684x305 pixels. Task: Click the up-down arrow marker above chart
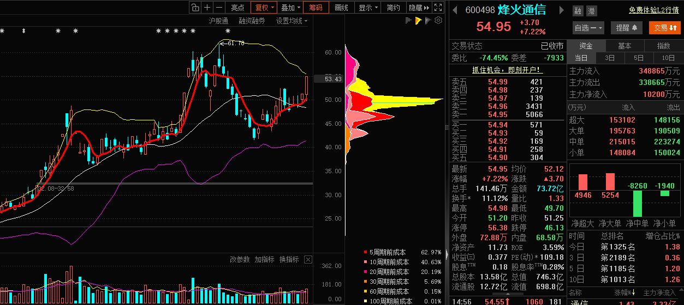point(23,31)
